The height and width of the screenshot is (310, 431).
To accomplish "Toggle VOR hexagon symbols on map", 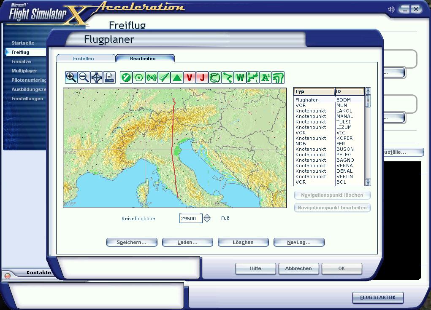I will 139,77.
